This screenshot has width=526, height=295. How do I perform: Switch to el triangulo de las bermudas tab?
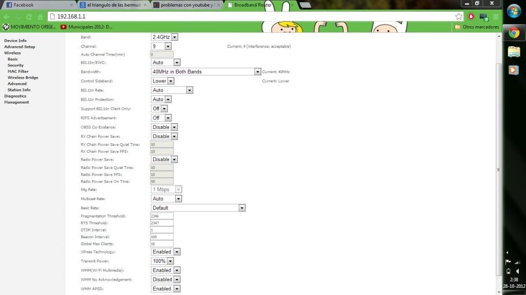pos(114,5)
